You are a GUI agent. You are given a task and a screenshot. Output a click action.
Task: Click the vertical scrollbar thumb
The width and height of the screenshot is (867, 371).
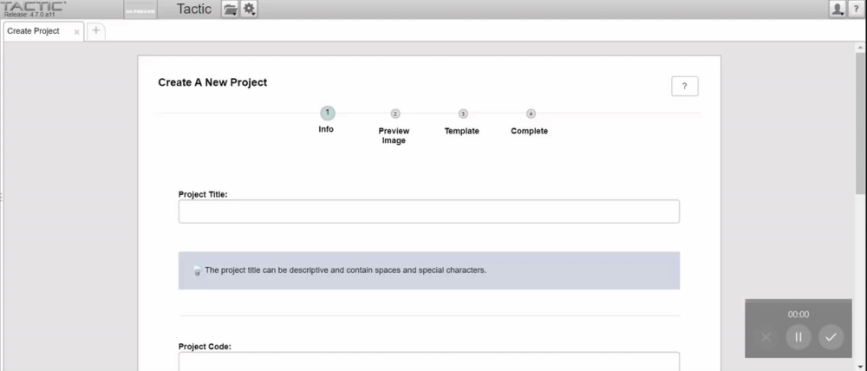coord(860,123)
